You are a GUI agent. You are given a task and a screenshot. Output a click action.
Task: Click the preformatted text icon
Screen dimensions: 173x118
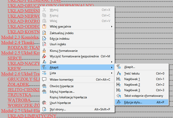119,96
